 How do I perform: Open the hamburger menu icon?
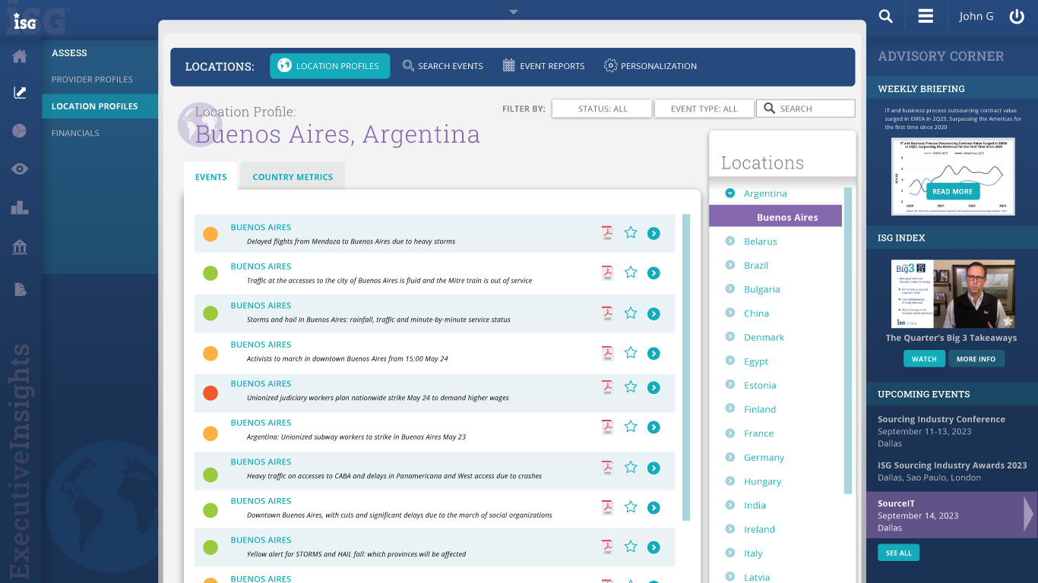tap(925, 16)
